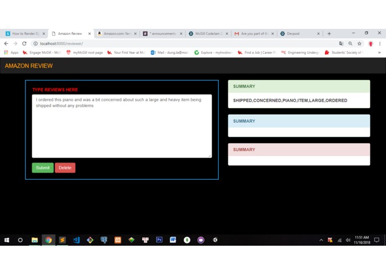
Task: Click the textarea resize handle corner
Action: (x=210, y=155)
